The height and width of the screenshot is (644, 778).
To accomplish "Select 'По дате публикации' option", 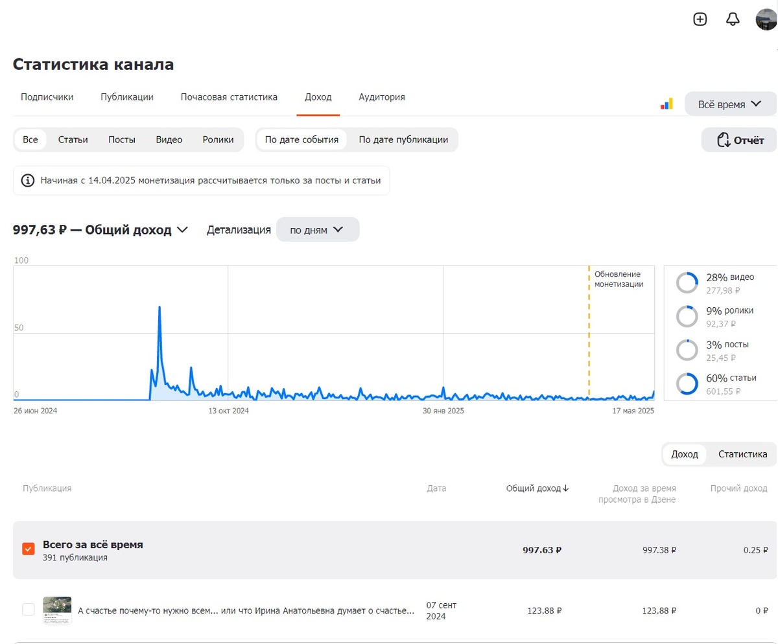I will point(403,139).
